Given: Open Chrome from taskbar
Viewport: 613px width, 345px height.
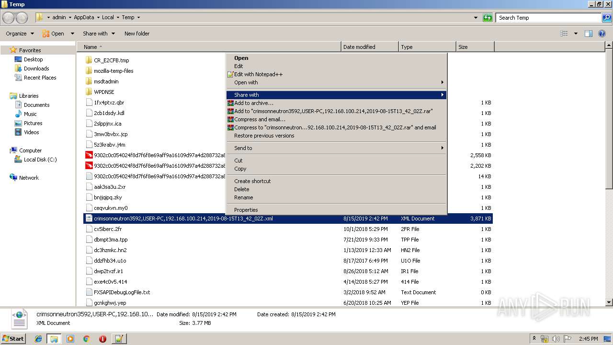Looking at the screenshot, I should click(x=86, y=339).
